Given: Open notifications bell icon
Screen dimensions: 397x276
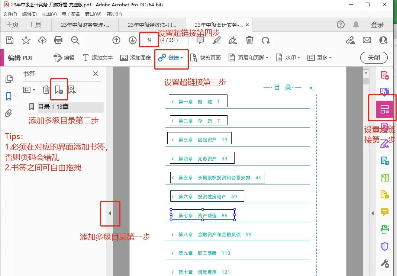Looking at the screenshot, I should (356, 25).
